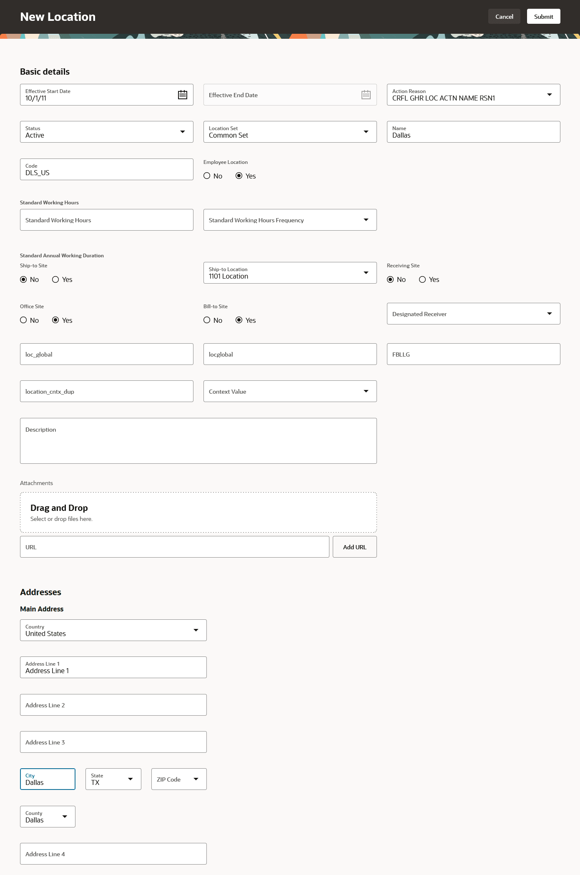The height and width of the screenshot is (875, 580).
Task: Select Yes for Ship-to Site
Action: [x=55, y=279]
